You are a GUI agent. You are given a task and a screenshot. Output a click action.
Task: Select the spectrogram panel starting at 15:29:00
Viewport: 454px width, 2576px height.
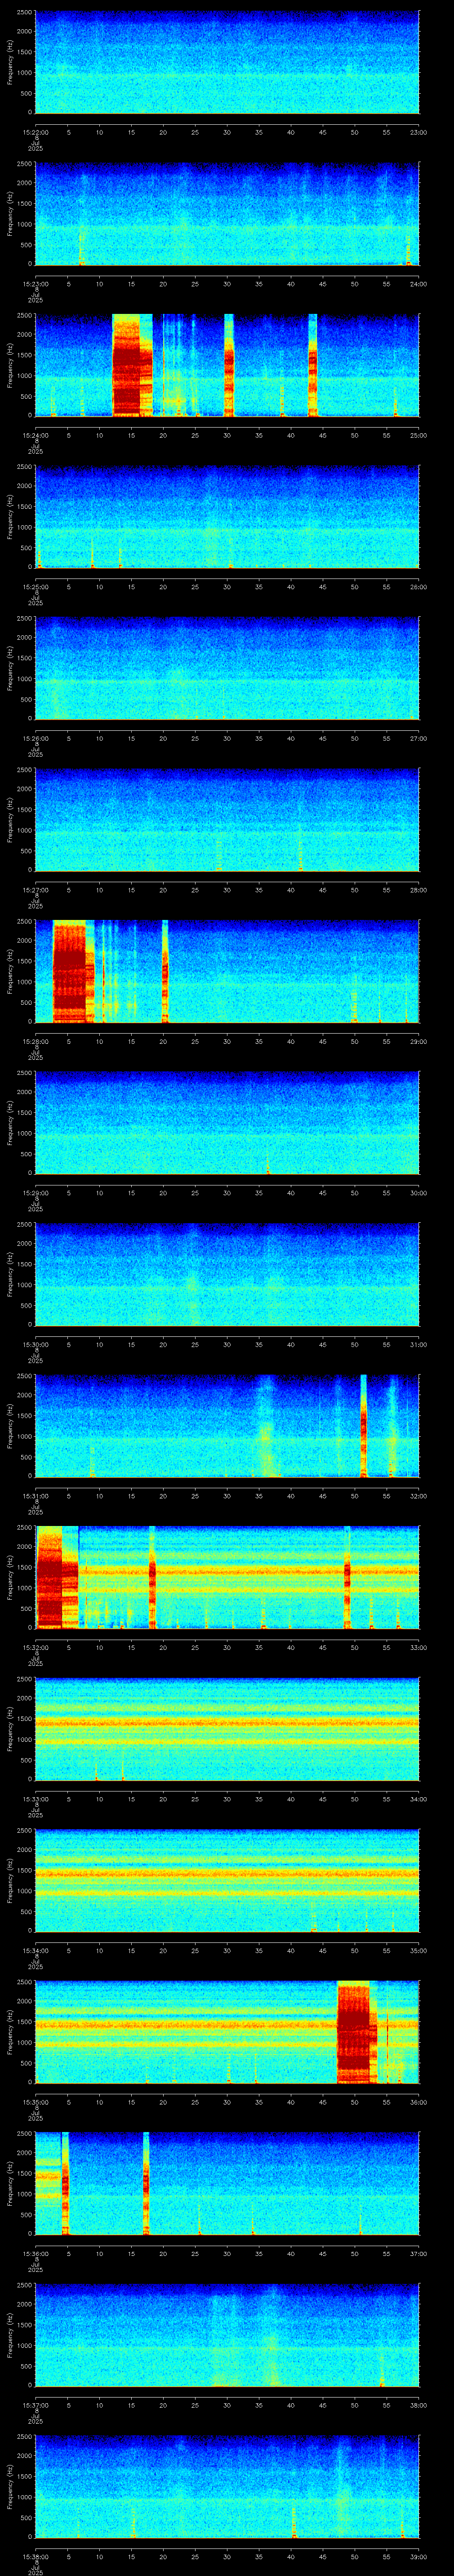click(x=227, y=1123)
